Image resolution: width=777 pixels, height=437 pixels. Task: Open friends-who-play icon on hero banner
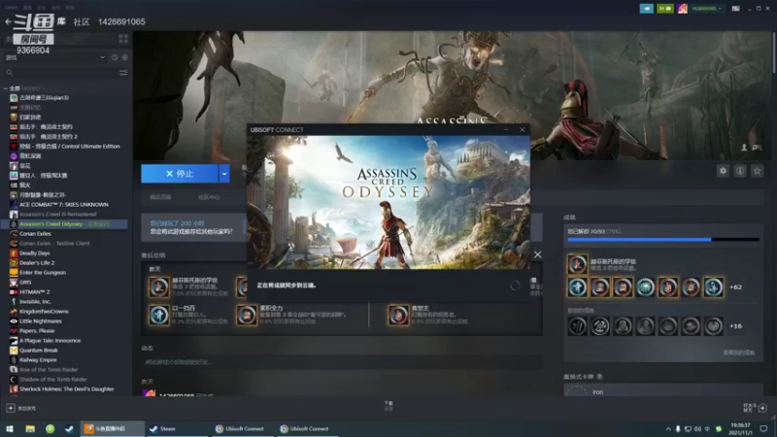coord(744,148)
